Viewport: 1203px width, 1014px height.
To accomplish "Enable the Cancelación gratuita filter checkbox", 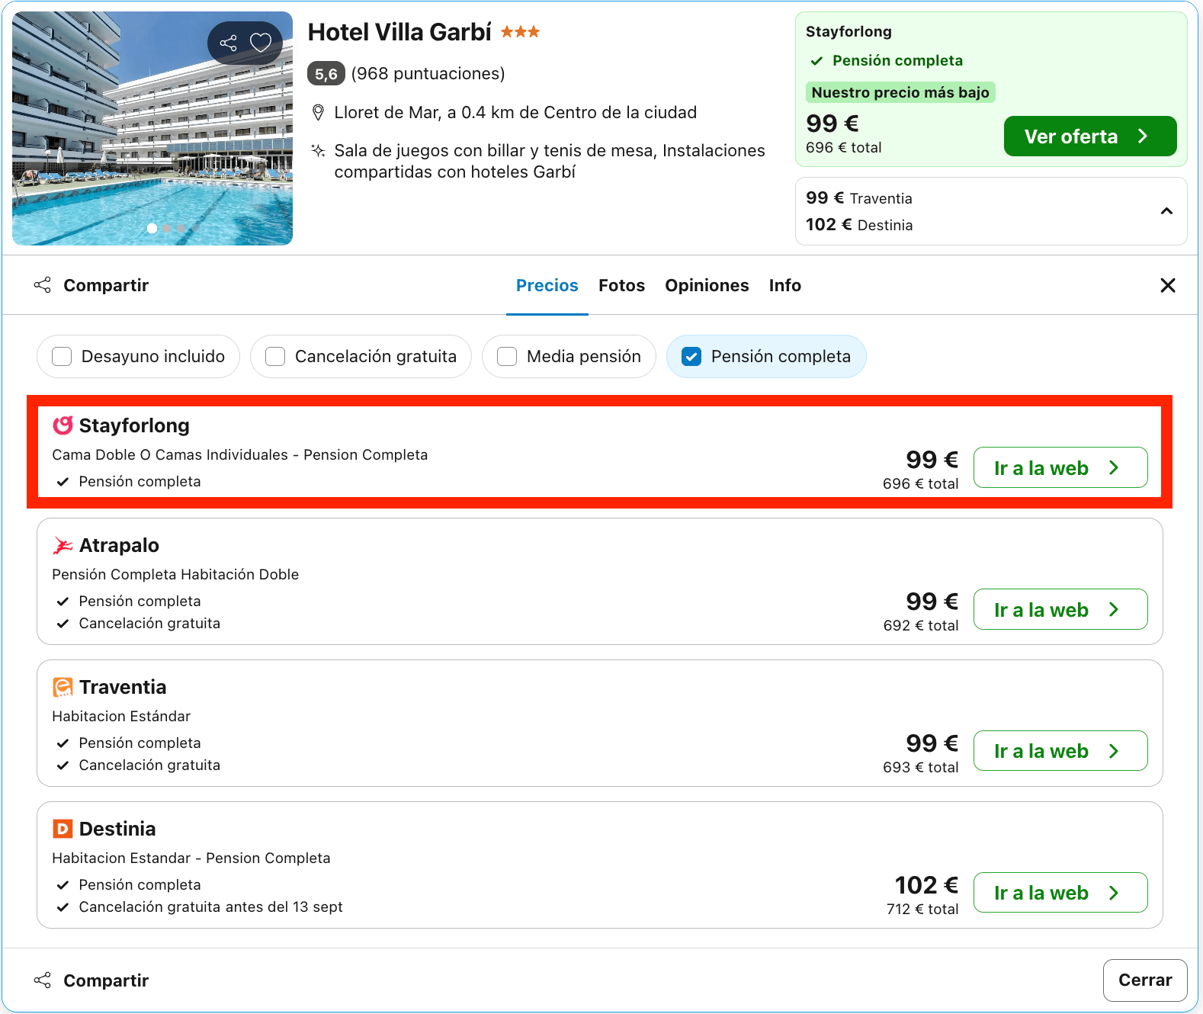I will click(x=275, y=356).
